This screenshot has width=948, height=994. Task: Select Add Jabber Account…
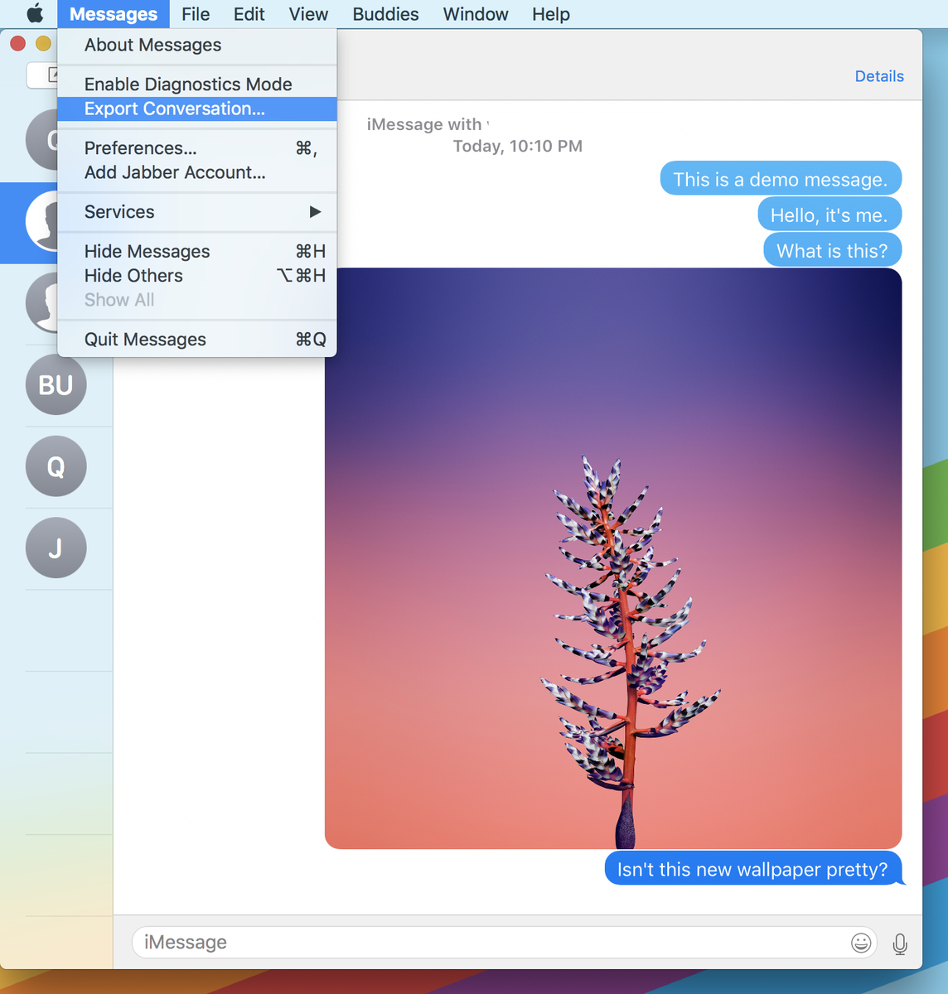click(197, 172)
